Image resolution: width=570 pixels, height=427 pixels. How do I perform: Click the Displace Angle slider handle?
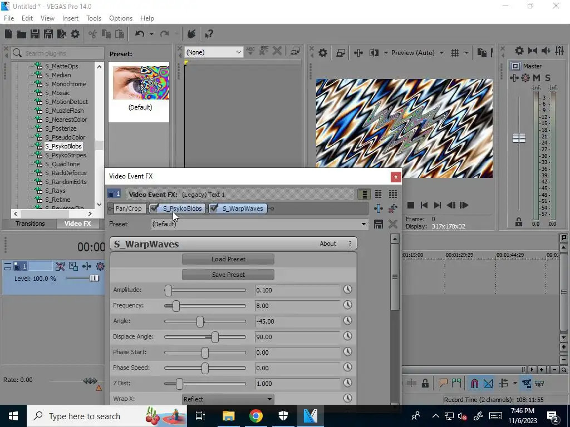215,337
